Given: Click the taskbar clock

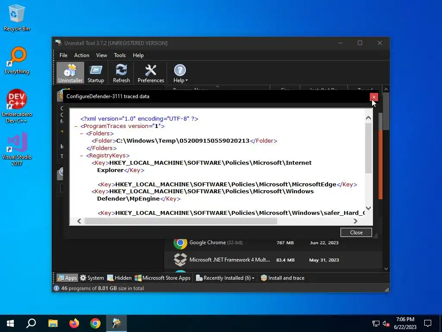Looking at the screenshot, I should (x=405, y=323).
